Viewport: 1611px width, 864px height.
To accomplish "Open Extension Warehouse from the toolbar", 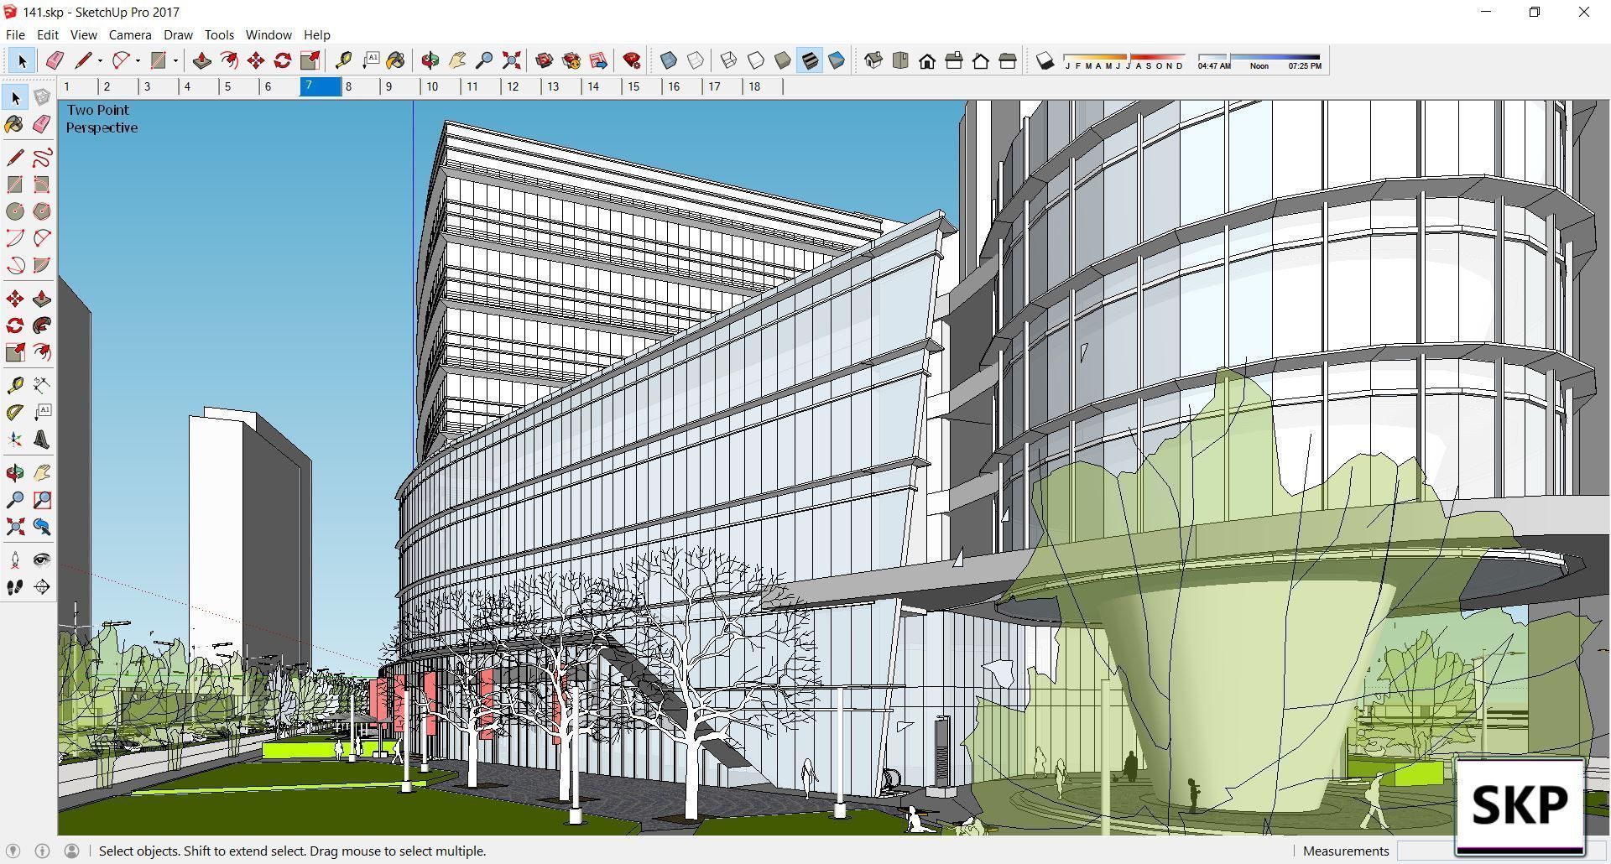I will coord(571,60).
